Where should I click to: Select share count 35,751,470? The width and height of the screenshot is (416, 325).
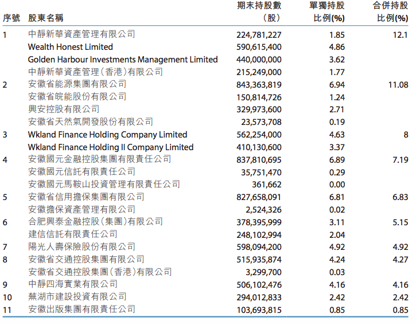261,173
